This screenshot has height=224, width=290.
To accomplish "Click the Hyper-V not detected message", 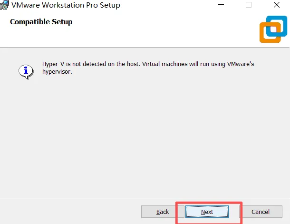I will pyautogui.click(x=148, y=68).
